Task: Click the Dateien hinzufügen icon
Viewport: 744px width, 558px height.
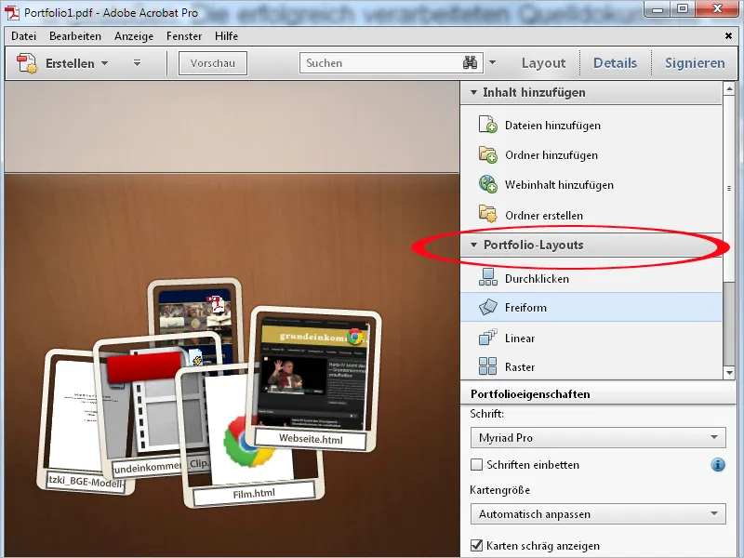Action: 487,125
